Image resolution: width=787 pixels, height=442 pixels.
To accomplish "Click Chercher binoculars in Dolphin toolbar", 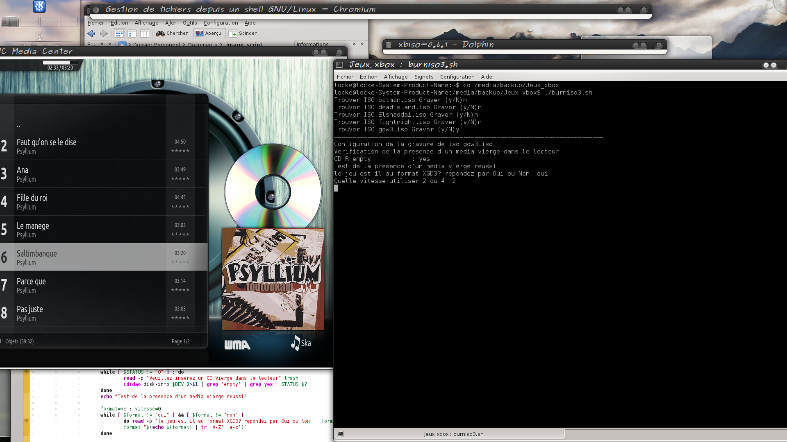I will point(172,34).
